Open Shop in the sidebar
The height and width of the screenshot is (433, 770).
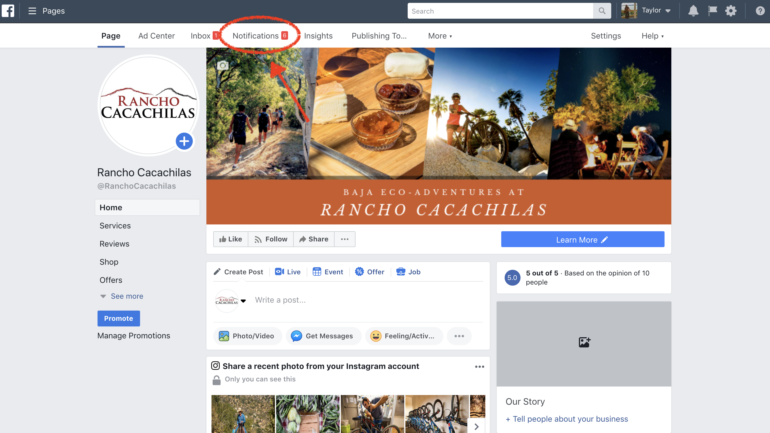109,262
